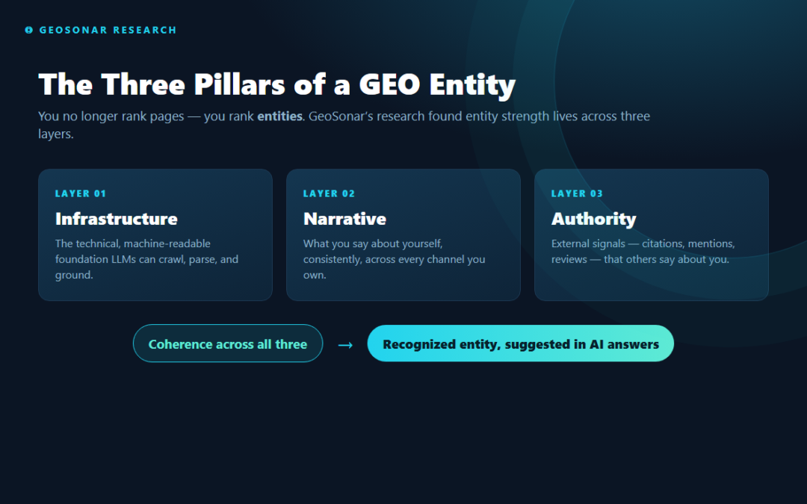Click Recognized entity, suggested in AI answers pill
Image resolution: width=807 pixels, height=504 pixels.
click(x=520, y=343)
